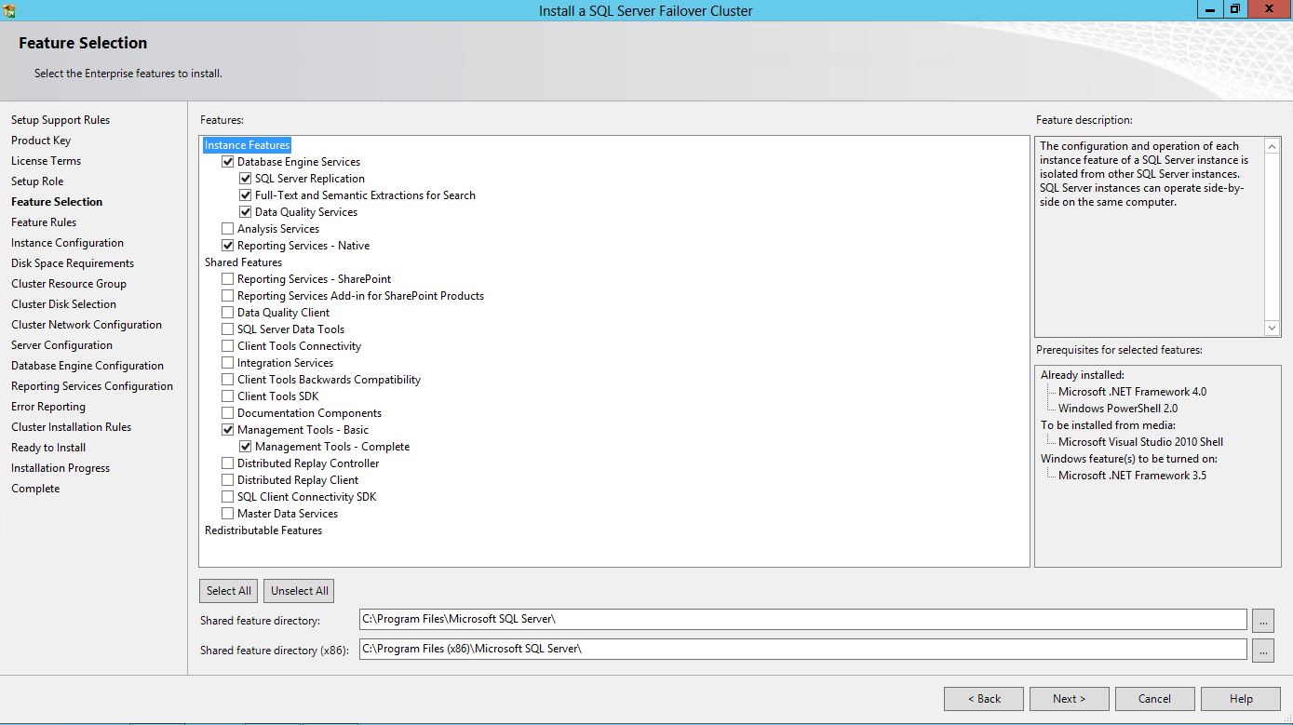Viewport: 1293px width, 725px height.
Task: Open Ready to Install step
Action: tap(48, 448)
